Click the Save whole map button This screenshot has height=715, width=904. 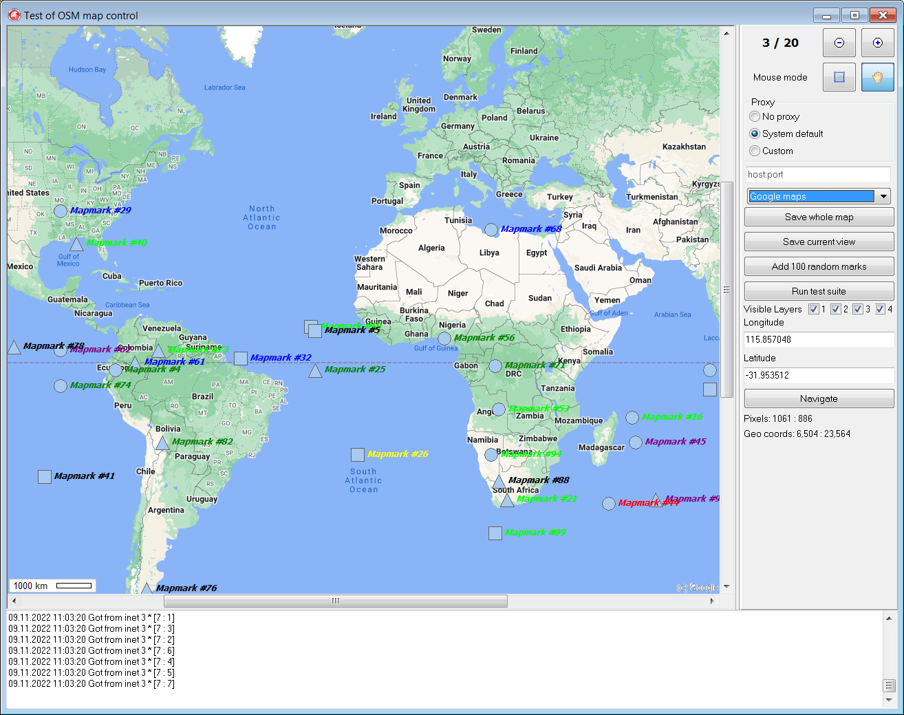[819, 217]
